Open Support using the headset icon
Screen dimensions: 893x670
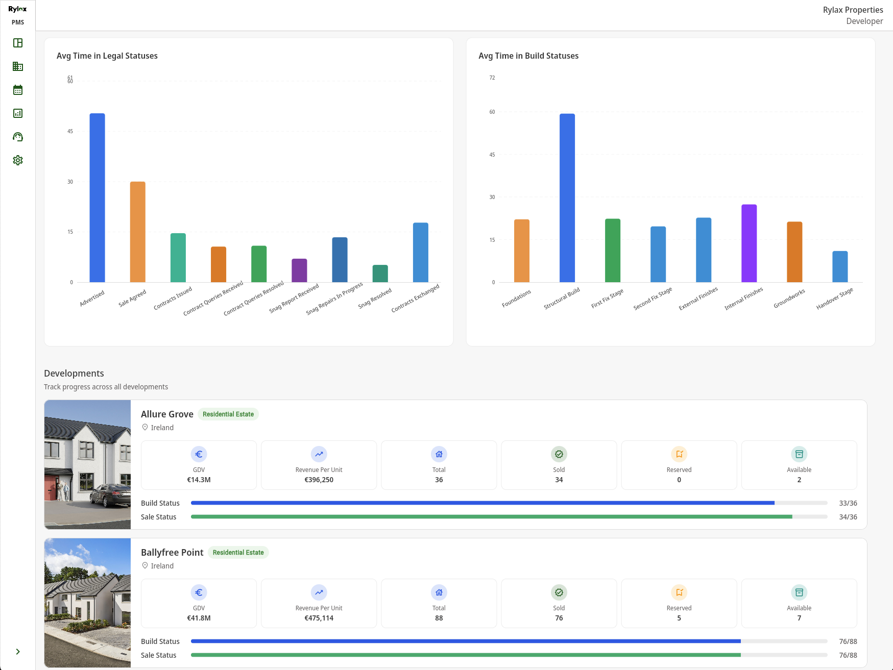[18, 137]
